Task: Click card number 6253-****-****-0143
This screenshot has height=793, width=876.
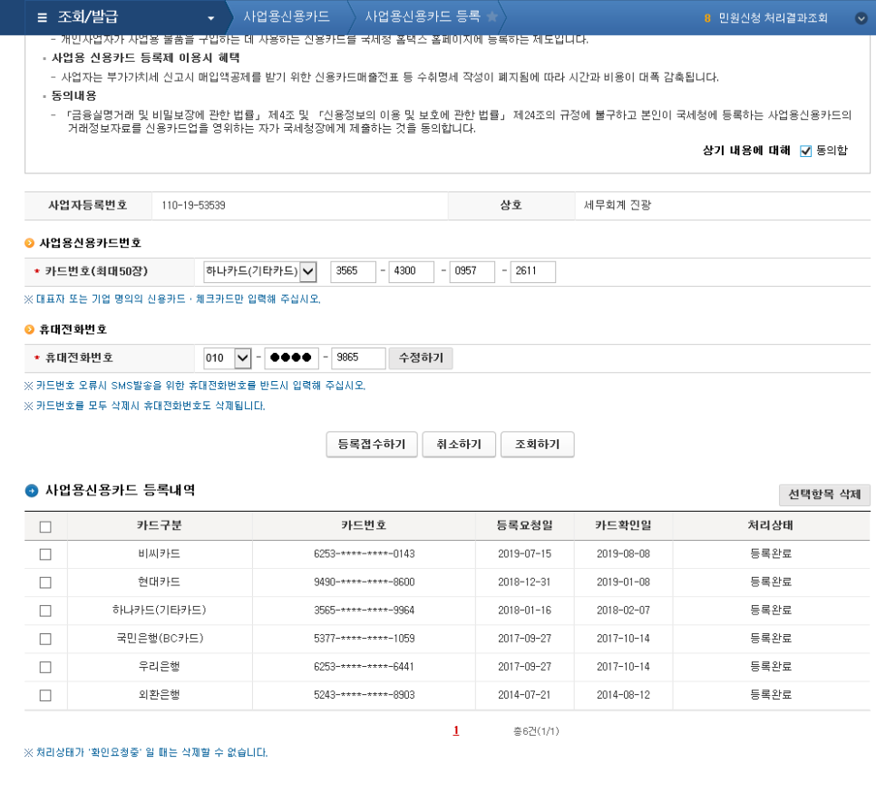Action: (x=364, y=553)
